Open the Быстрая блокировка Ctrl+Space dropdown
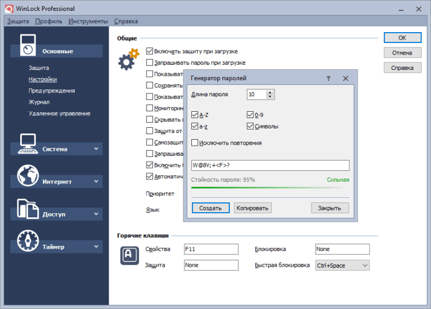The image size is (431, 309). pos(343,265)
